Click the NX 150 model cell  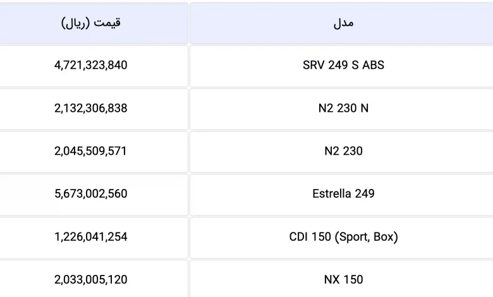pyautogui.click(x=341, y=279)
